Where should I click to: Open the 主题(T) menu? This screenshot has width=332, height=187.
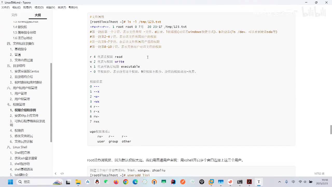tap(62, 7)
